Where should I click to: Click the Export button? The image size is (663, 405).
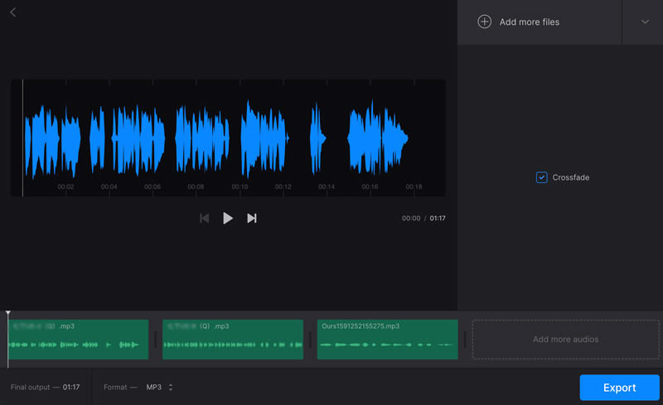click(x=619, y=388)
